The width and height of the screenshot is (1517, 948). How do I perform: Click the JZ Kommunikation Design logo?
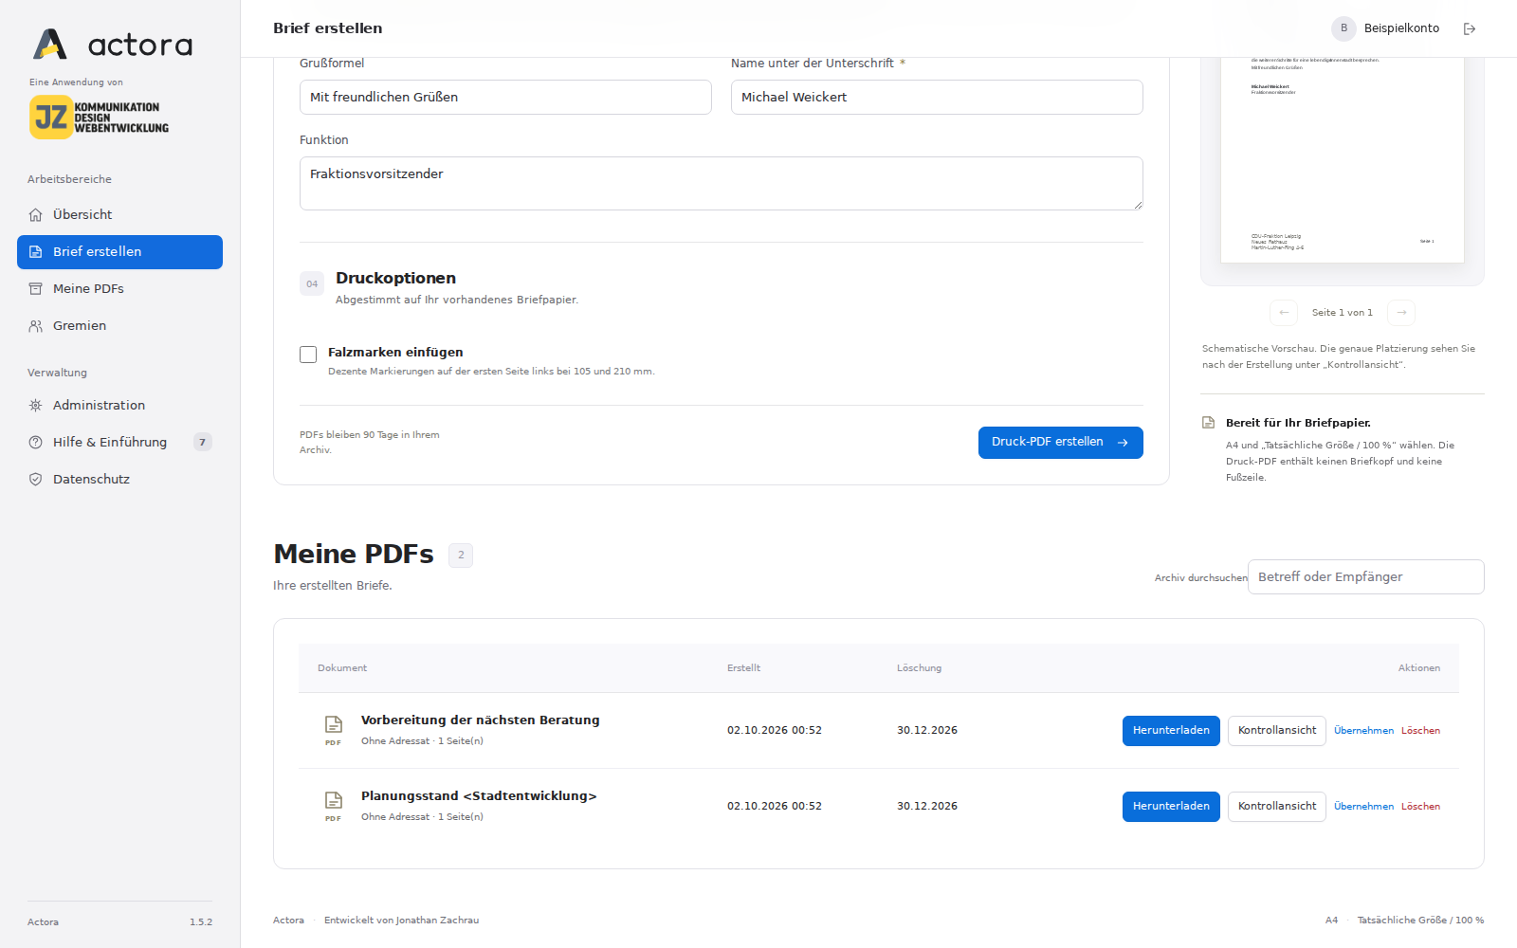pos(99,118)
